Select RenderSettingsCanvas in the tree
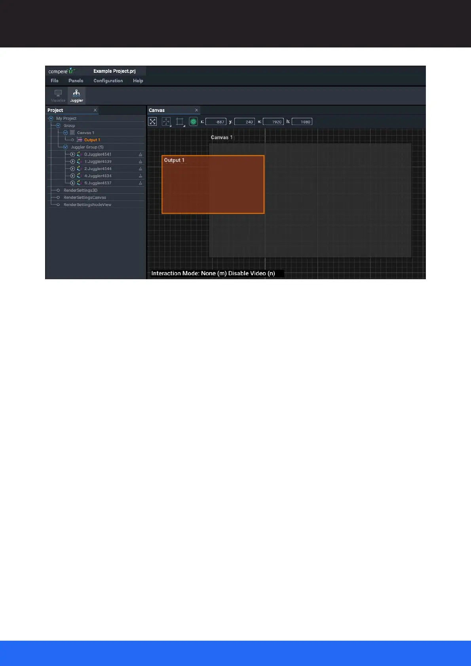 pos(85,198)
